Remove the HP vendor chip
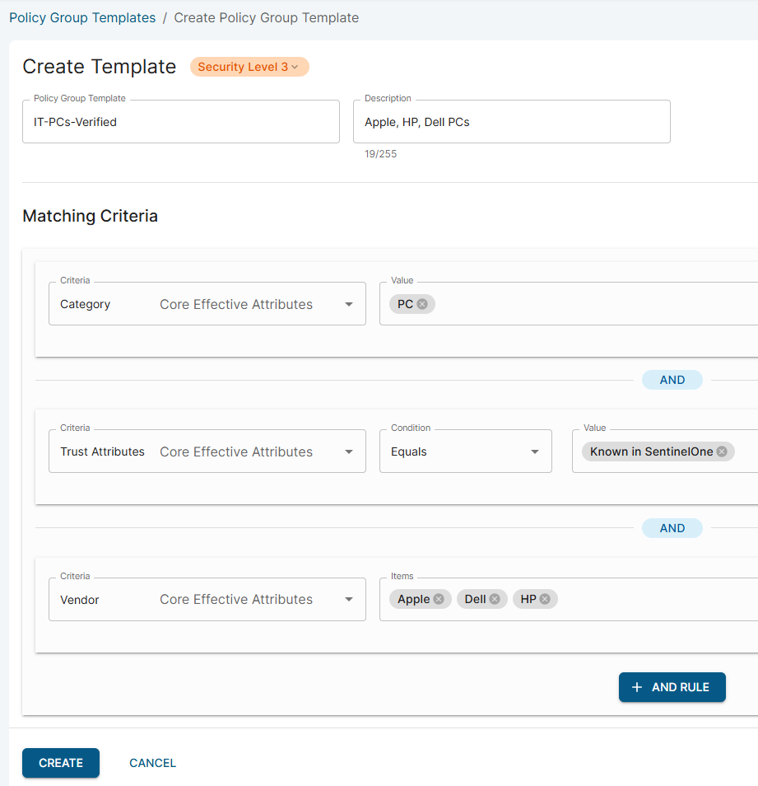 coord(545,599)
